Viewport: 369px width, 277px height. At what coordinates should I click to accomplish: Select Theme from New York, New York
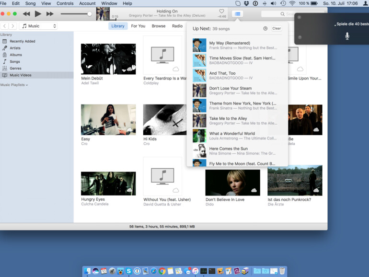[237, 105]
